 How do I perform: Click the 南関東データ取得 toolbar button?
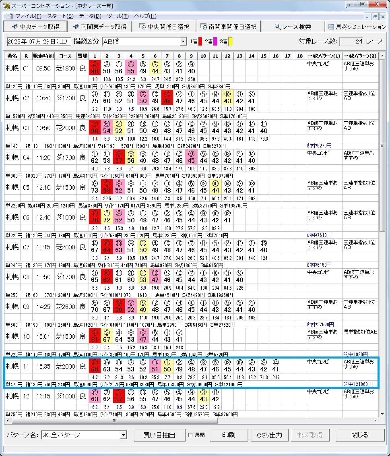[x=100, y=27]
